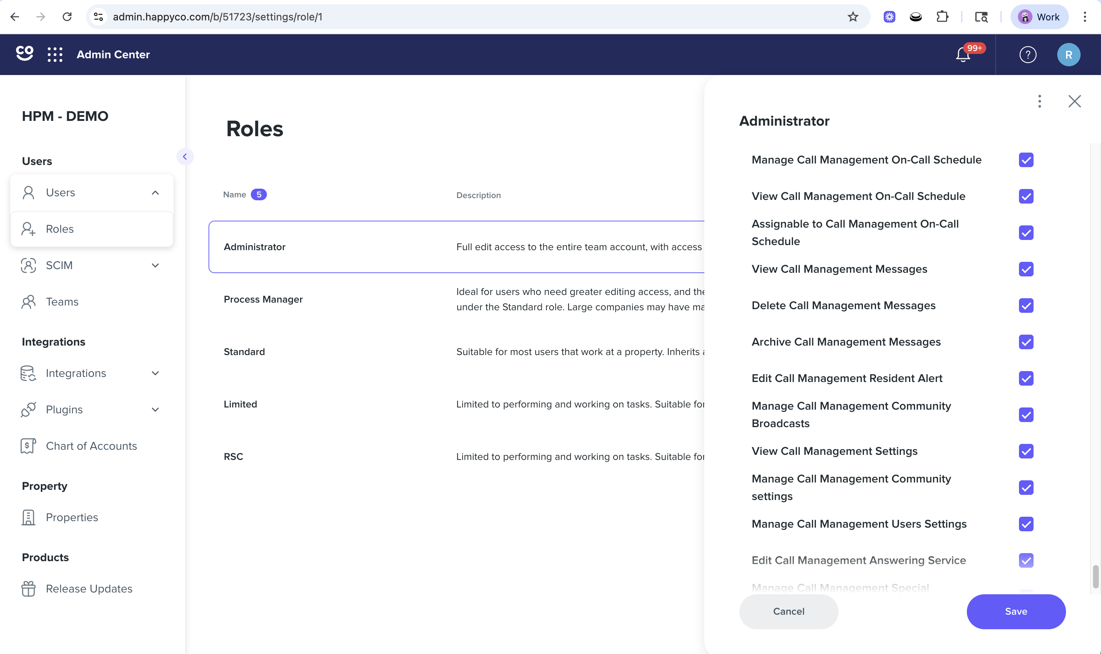Uncheck Delete Call Management Messages permission
This screenshot has height=654, width=1101.
pyautogui.click(x=1026, y=306)
